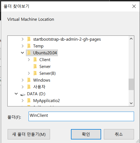
Task: Collapse the Ubuntu20.04 folder node
Action: (23, 53)
